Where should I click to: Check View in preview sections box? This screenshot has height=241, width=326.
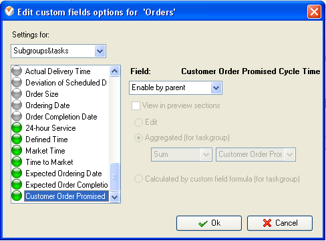[136, 105]
